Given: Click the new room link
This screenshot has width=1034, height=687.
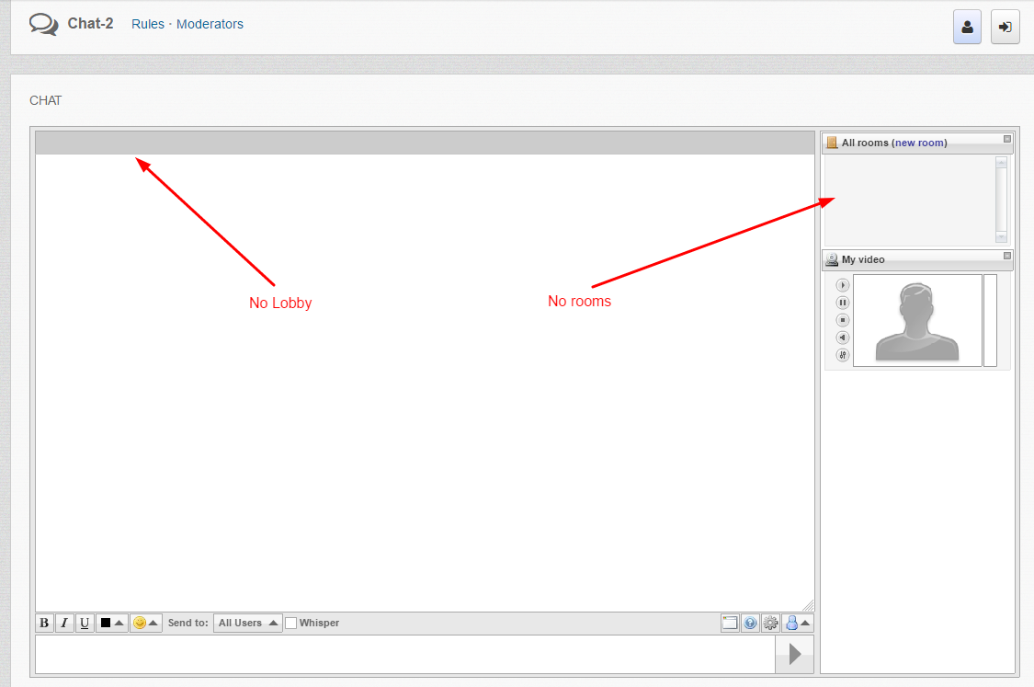Looking at the screenshot, I should (x=920, y=143).
